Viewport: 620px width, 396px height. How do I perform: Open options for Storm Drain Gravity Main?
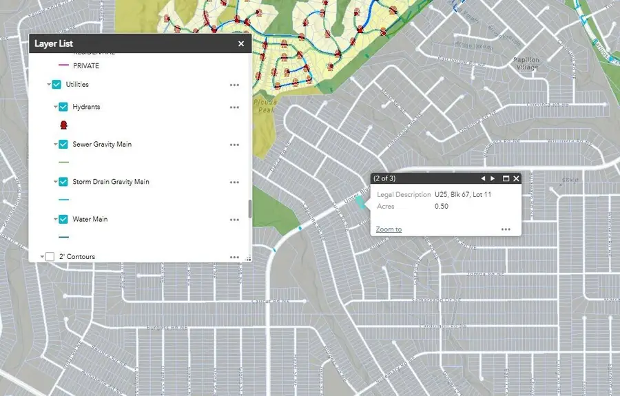pos(234,183)
